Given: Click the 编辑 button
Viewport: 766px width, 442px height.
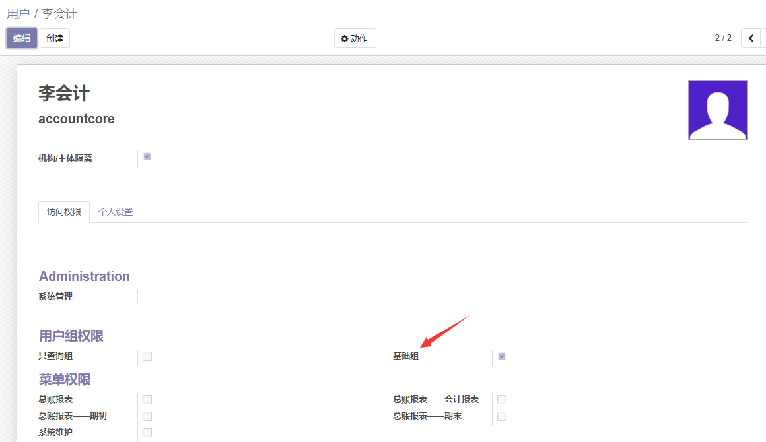Looking at the screenshot, I should click(22, 38).
